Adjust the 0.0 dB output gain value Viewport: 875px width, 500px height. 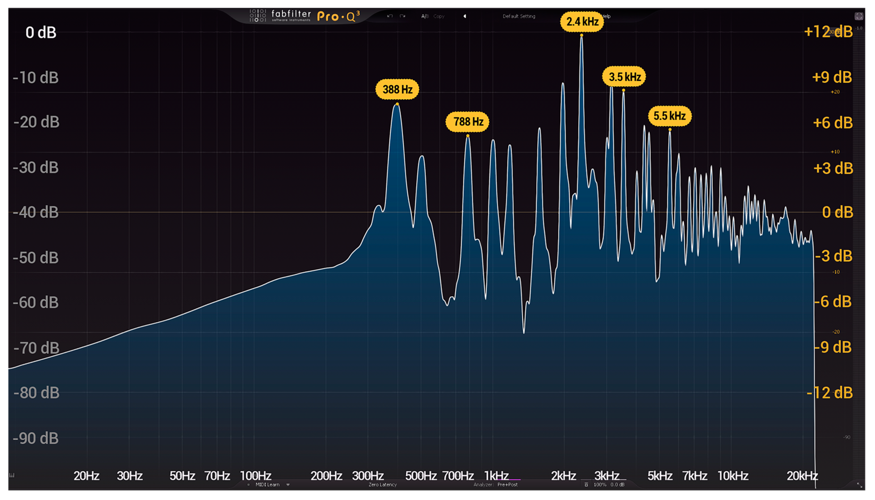[617, 485]
